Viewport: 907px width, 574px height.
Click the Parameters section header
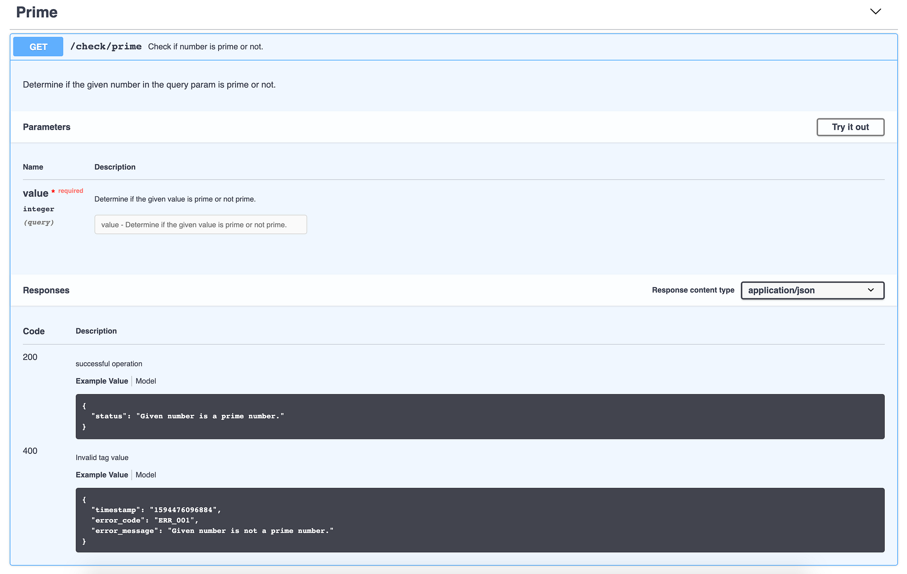(46, 127)
